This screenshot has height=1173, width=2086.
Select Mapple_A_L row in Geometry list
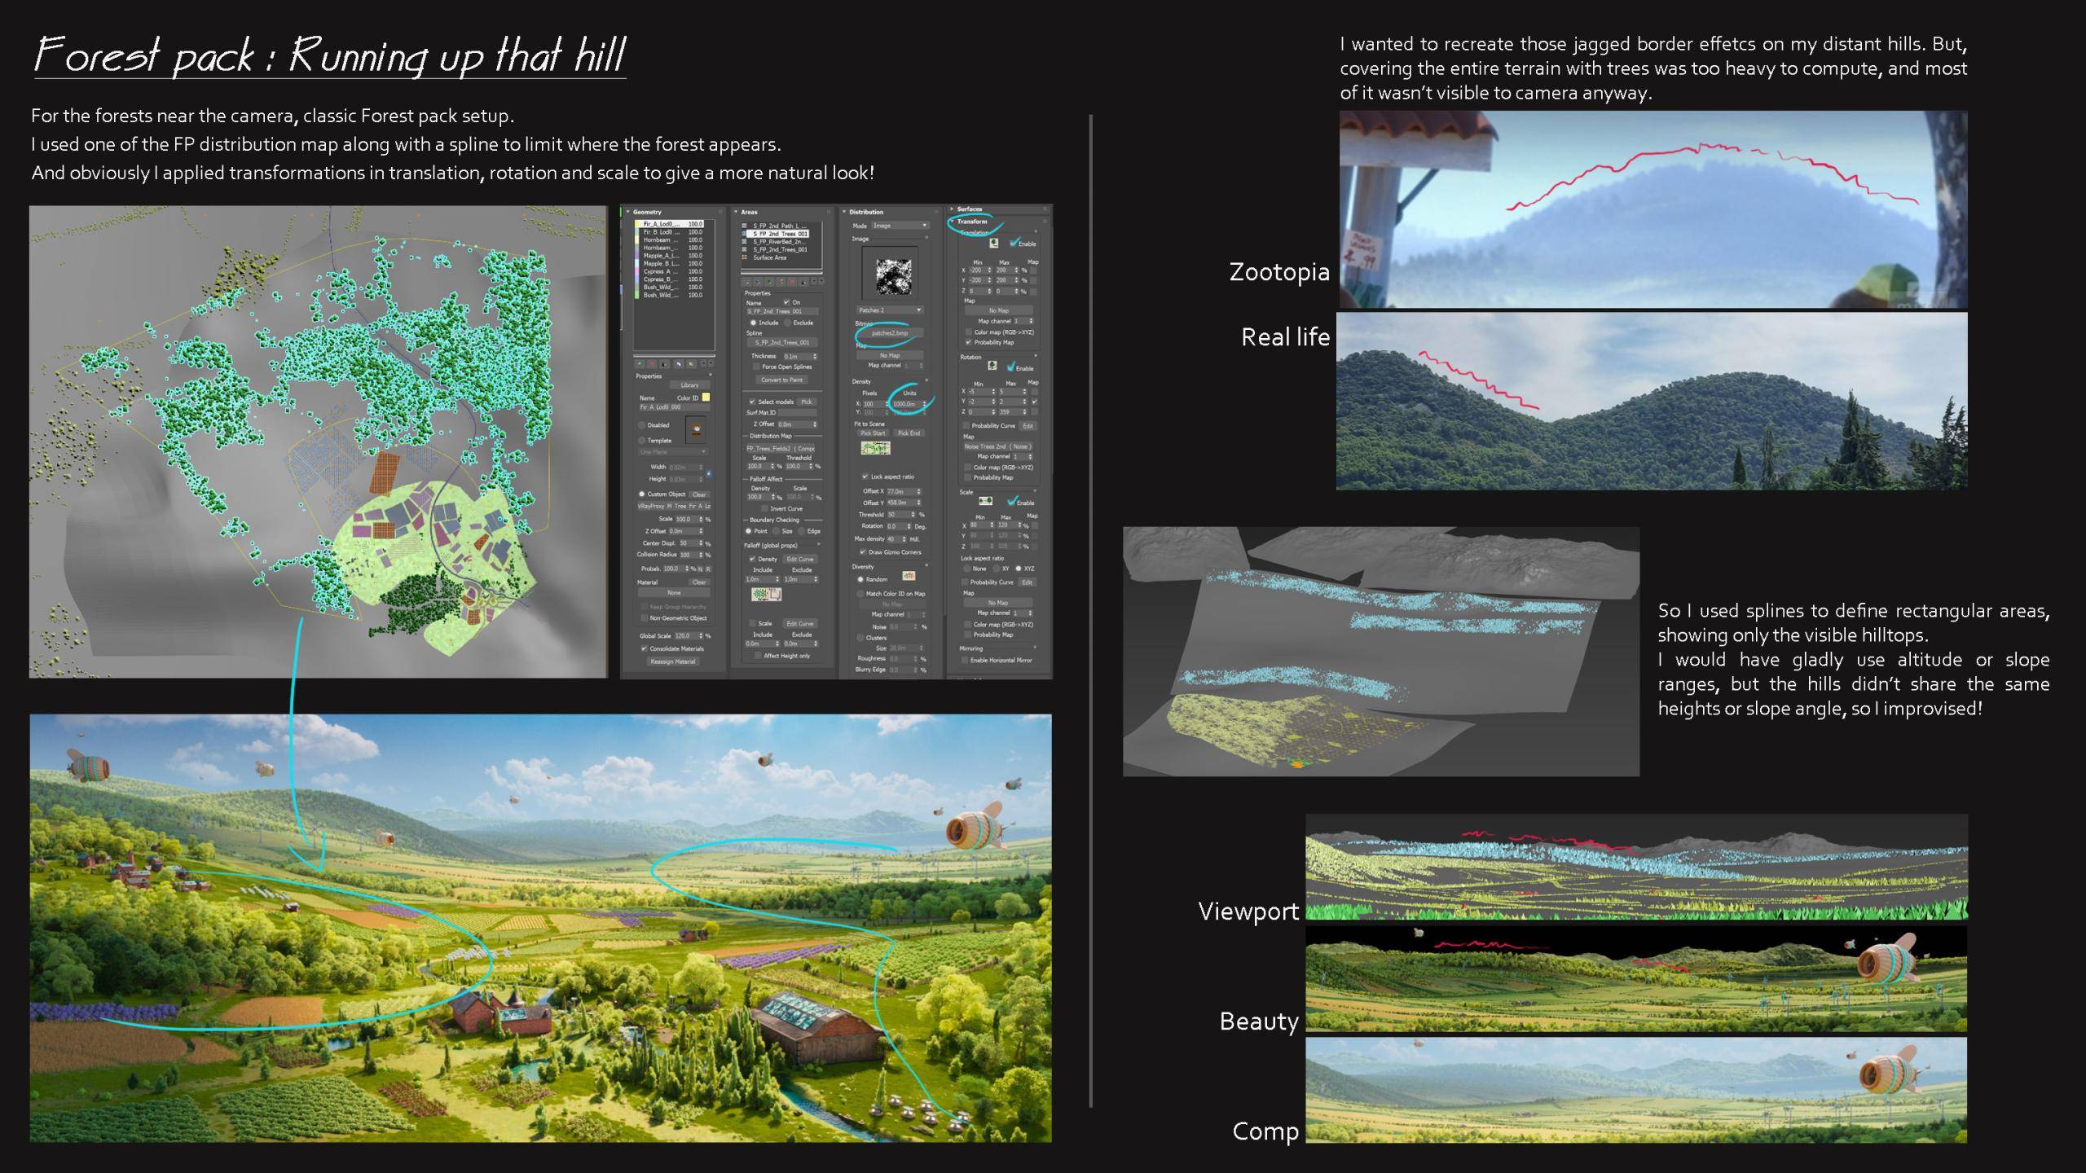click(671, 256)
